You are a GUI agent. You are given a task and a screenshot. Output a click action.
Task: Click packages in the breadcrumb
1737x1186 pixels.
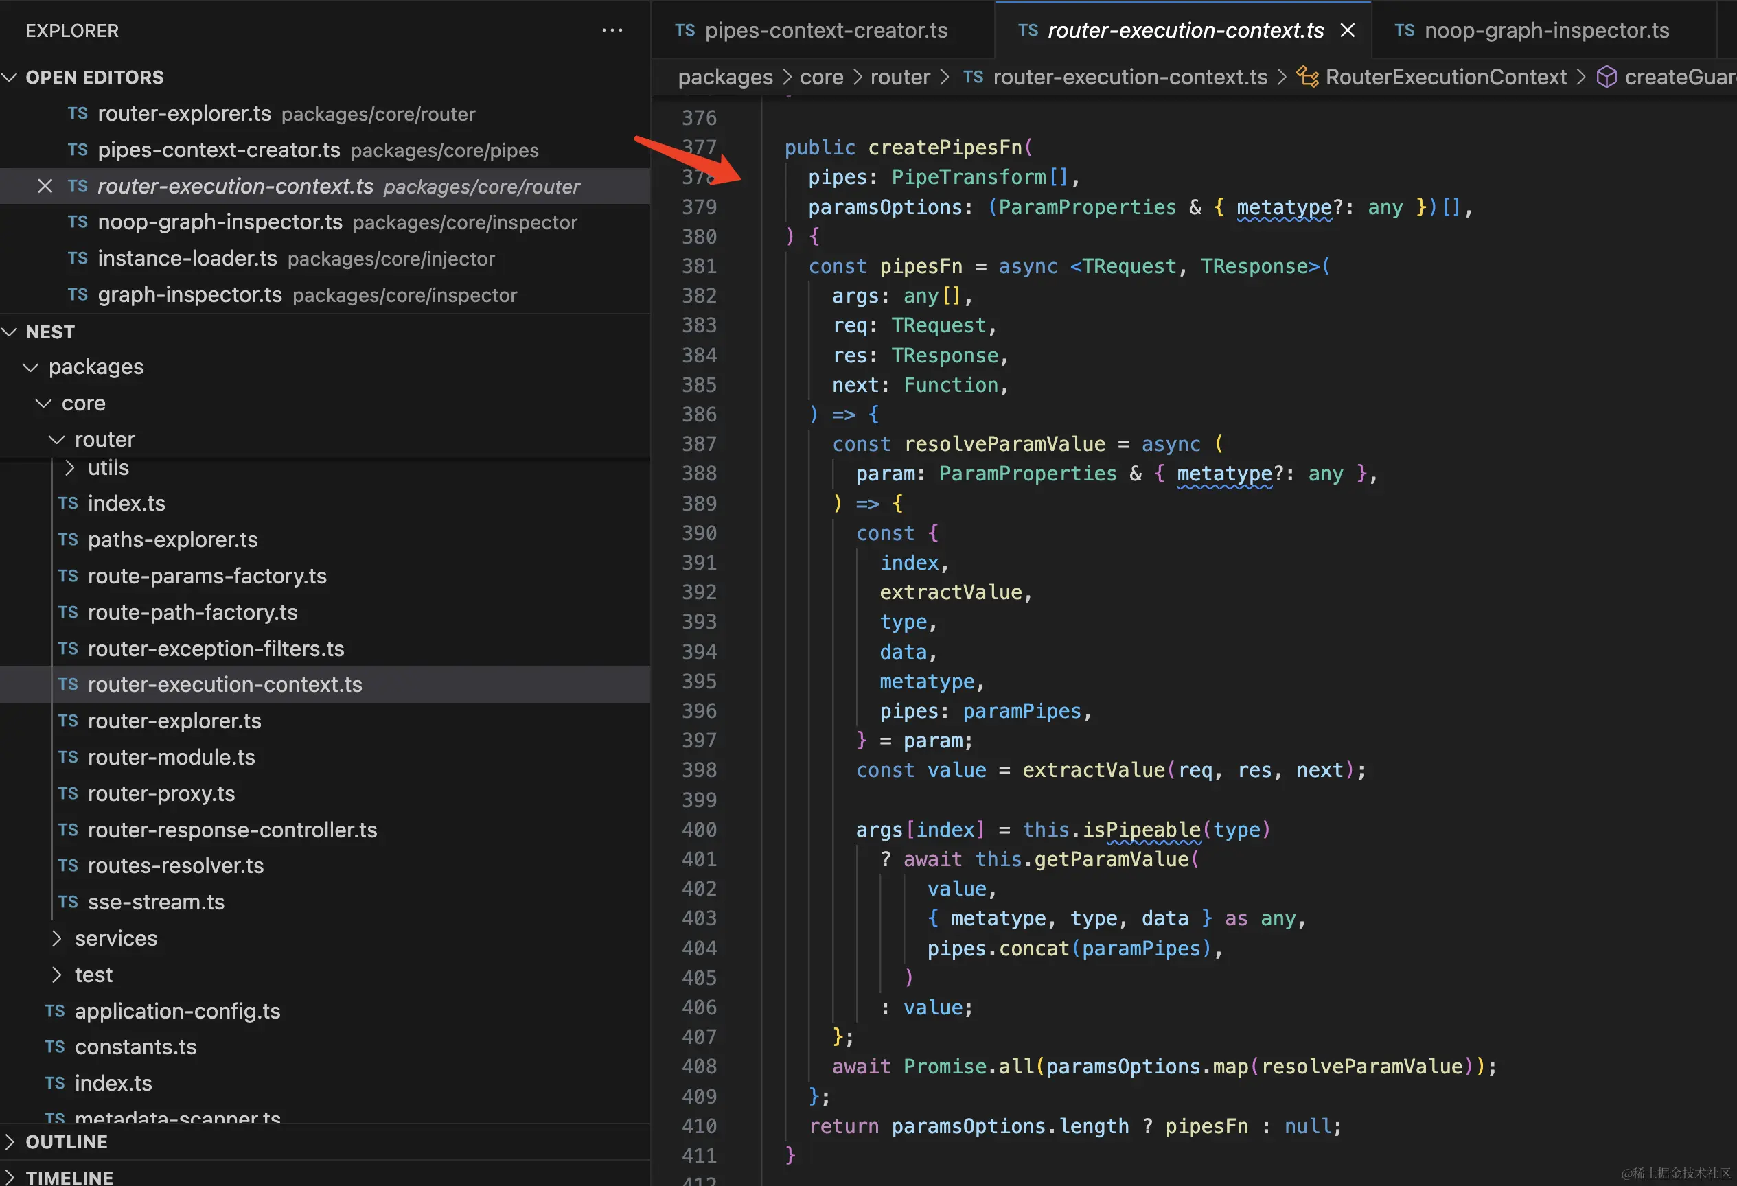725,77
